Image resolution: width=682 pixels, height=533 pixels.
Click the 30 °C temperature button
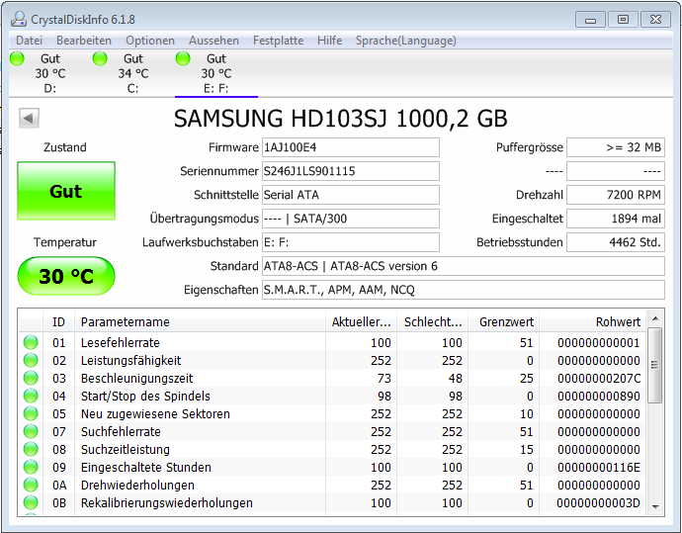[x=66, y=276]
